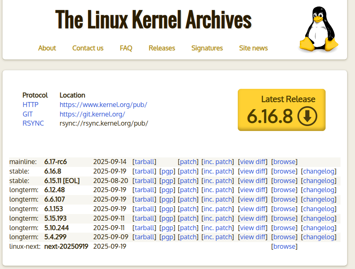
Task: Open pgp signature for longterm 5.15.193
Action: (x=167, y=219)
